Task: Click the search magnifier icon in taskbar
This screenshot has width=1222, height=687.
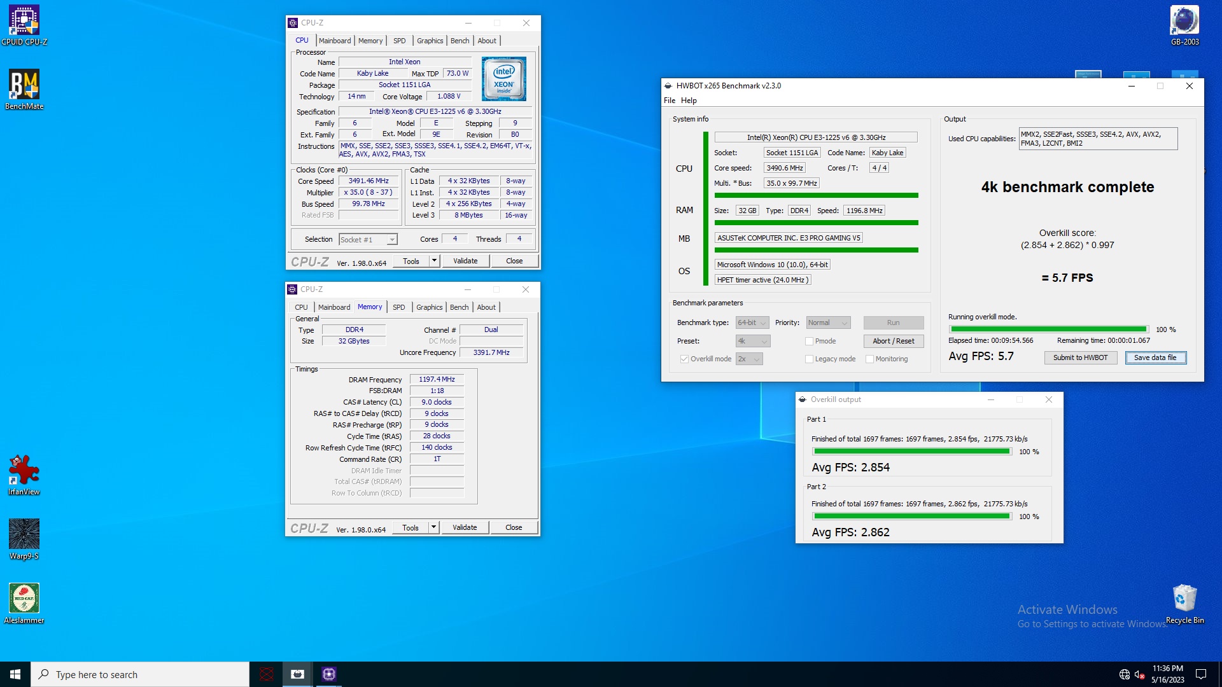Action: (43, 674)
